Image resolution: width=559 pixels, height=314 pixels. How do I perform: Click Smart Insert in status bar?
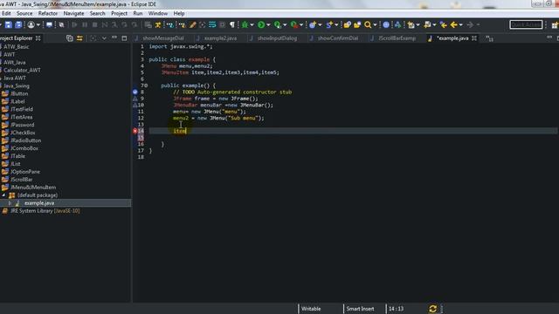pos(360,309)
